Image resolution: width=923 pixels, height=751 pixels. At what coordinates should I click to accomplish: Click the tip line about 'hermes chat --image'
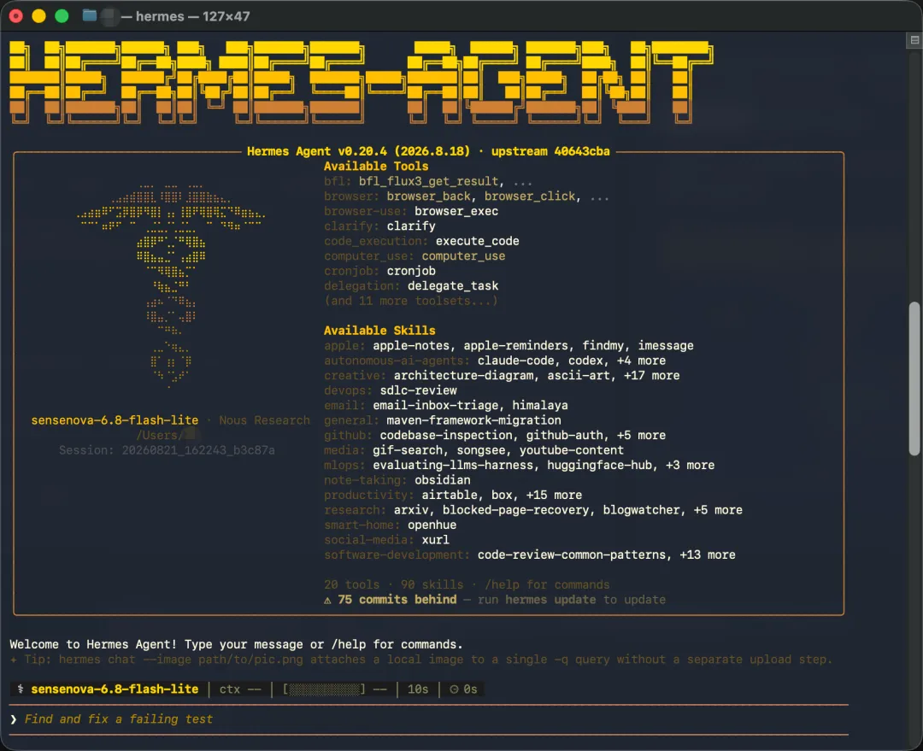point(420,660)
